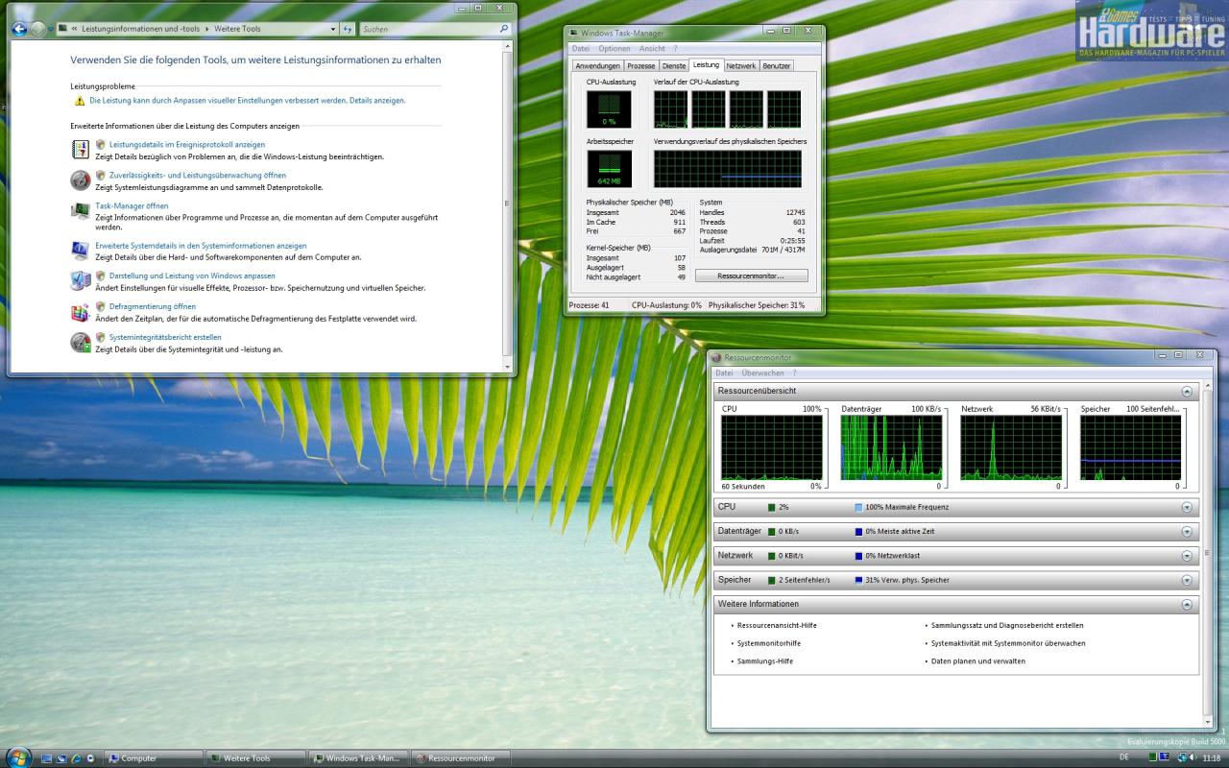This screenshot has height=768, width=1229.
Task: Expand the Netzwerk section in Ressourcenmonitor
Action: (1187, 556)
